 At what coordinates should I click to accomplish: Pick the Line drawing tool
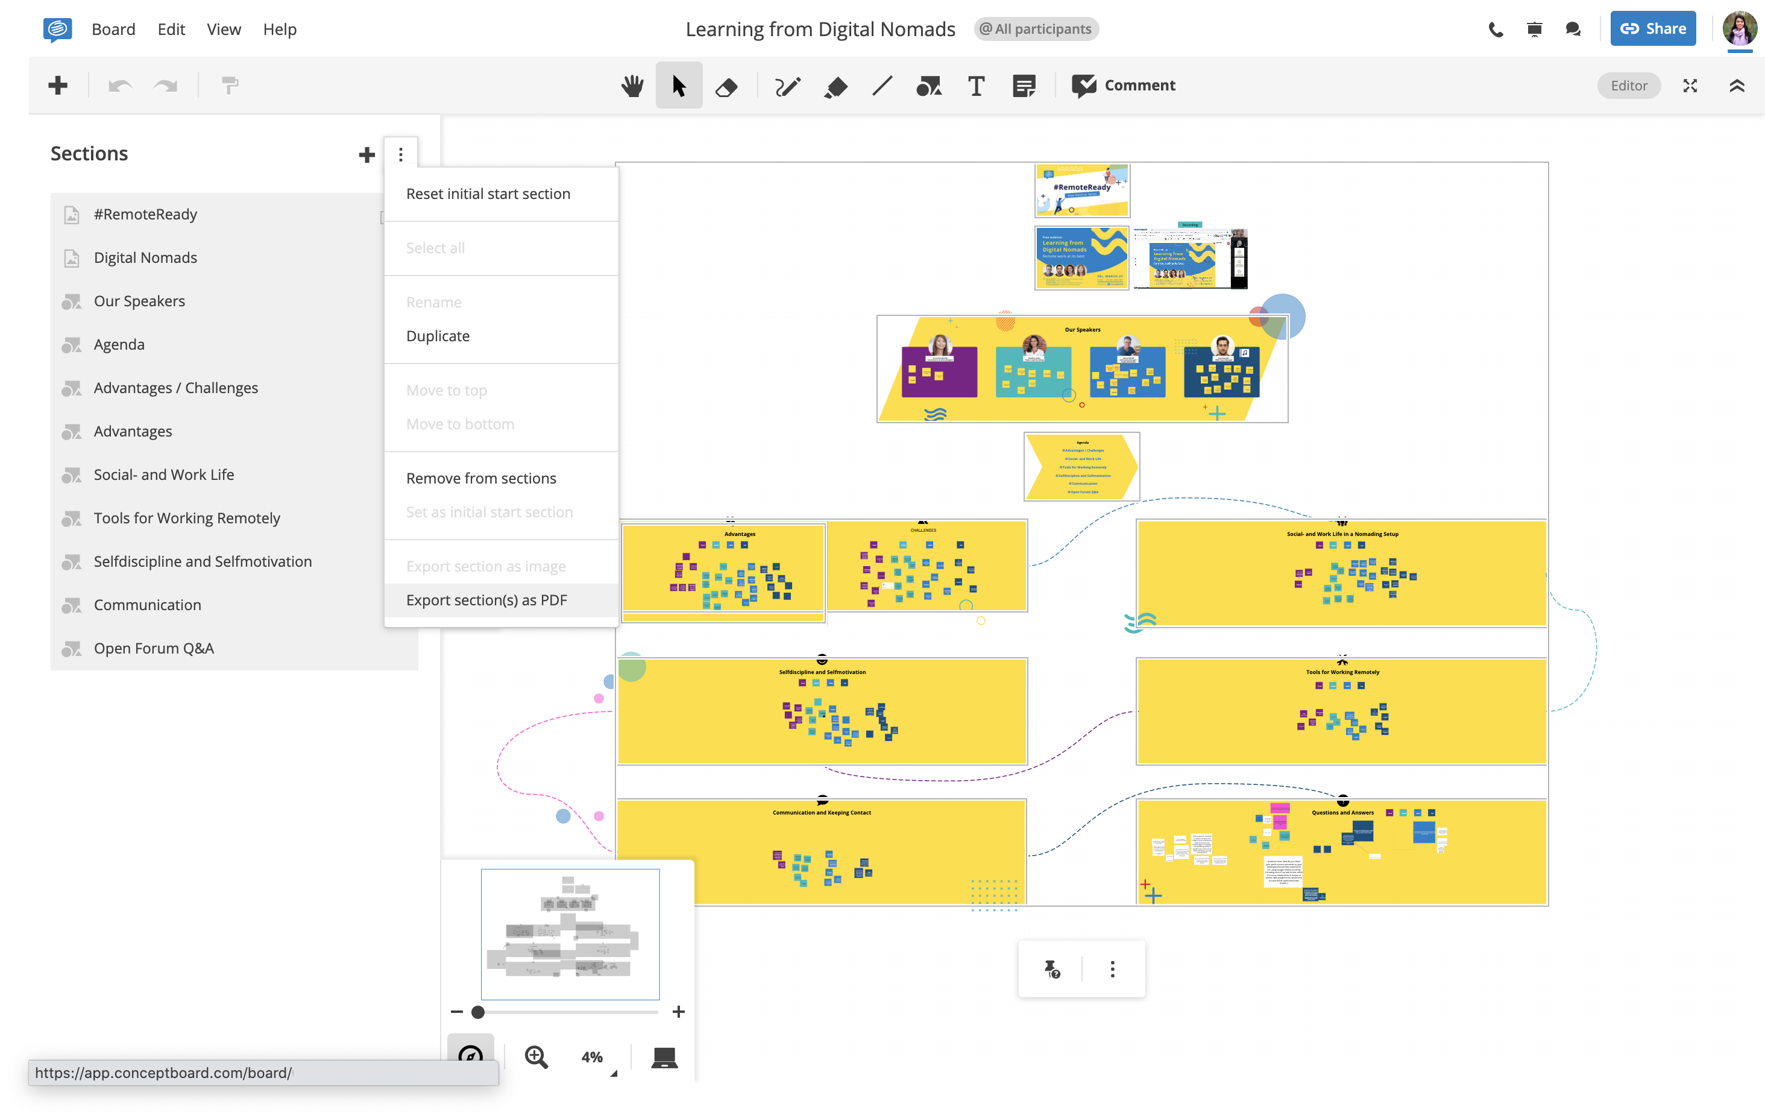[882, 86]
